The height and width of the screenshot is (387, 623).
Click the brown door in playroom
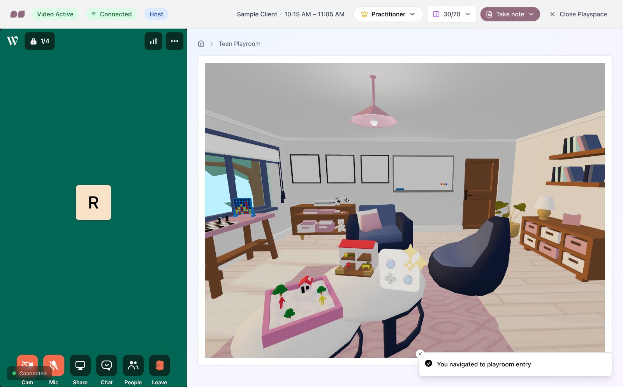480,193
